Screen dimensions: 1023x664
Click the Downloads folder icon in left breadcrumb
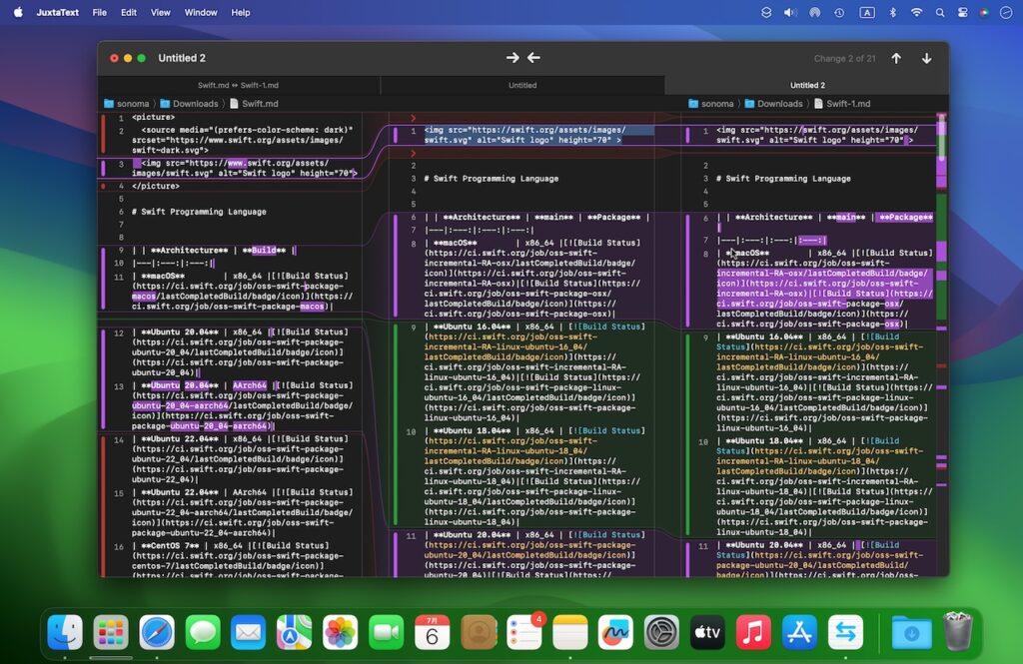[x=166, y=103]
